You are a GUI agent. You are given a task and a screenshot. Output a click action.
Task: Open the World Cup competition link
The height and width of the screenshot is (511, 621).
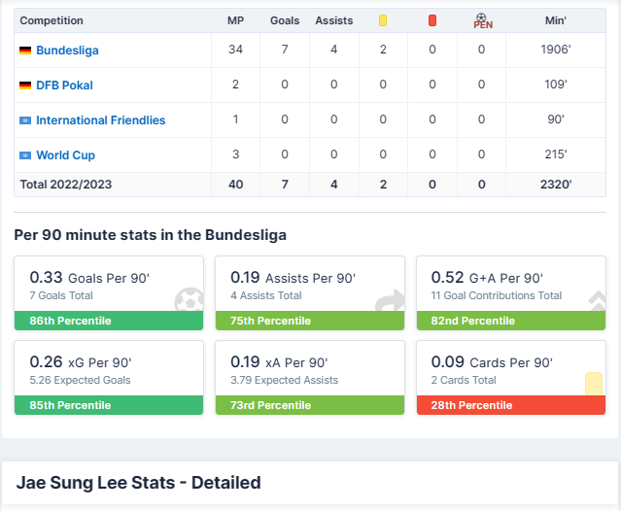click(65, 155)
